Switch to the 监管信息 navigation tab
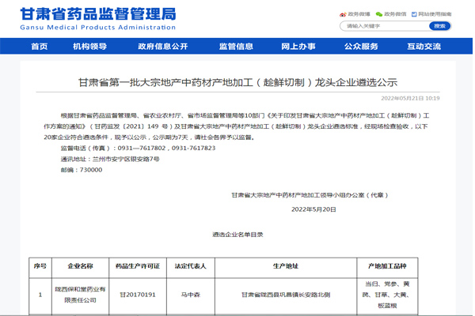 coord(236,47)
